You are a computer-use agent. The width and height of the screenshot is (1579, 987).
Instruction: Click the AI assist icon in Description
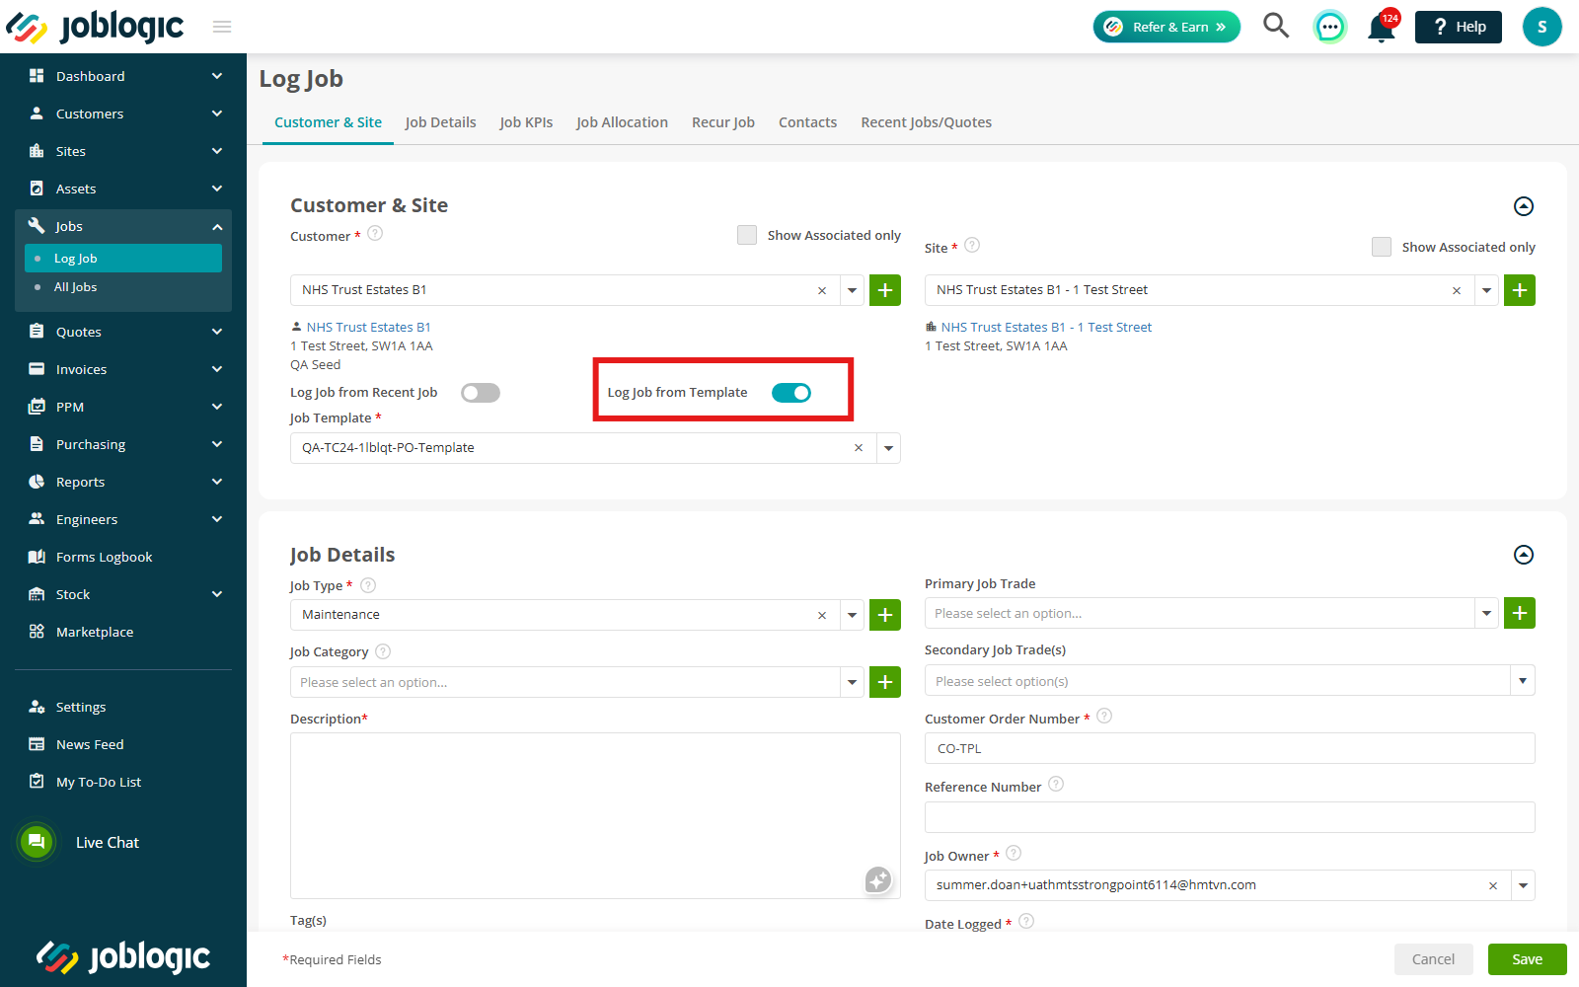[878, 878]
